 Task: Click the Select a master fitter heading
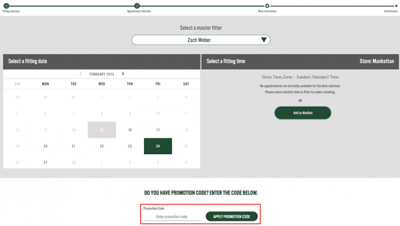[x=201, y=28]
